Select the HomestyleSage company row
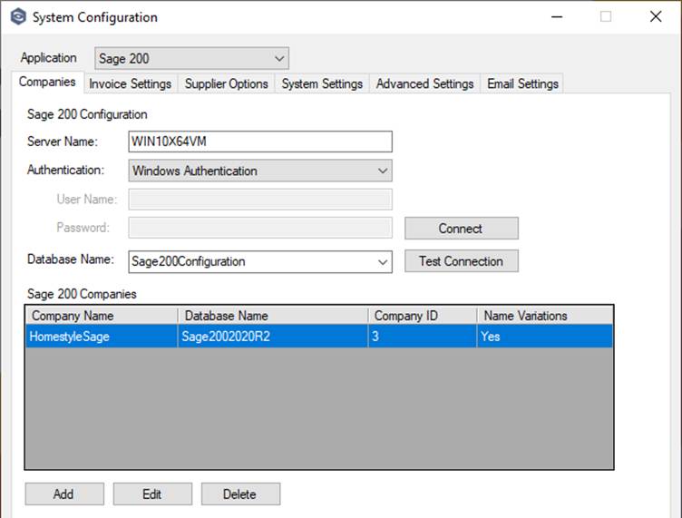 coord(319,337)
